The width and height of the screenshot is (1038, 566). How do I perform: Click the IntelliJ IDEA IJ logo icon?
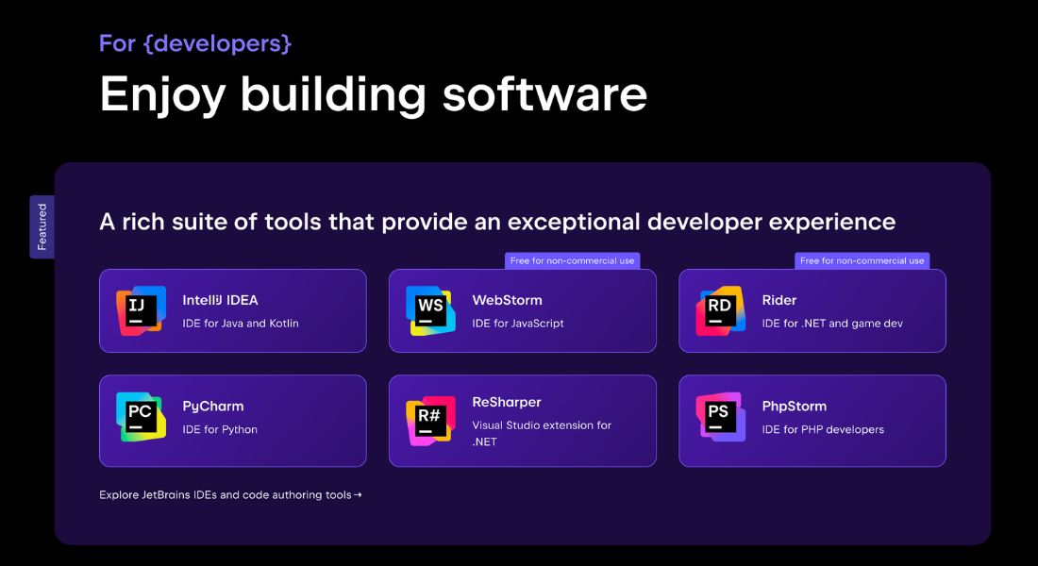(141, 310)
